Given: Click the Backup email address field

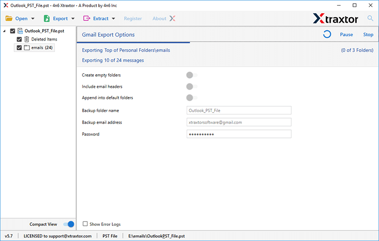Looking at the screenshot, I should coord(239,122).
